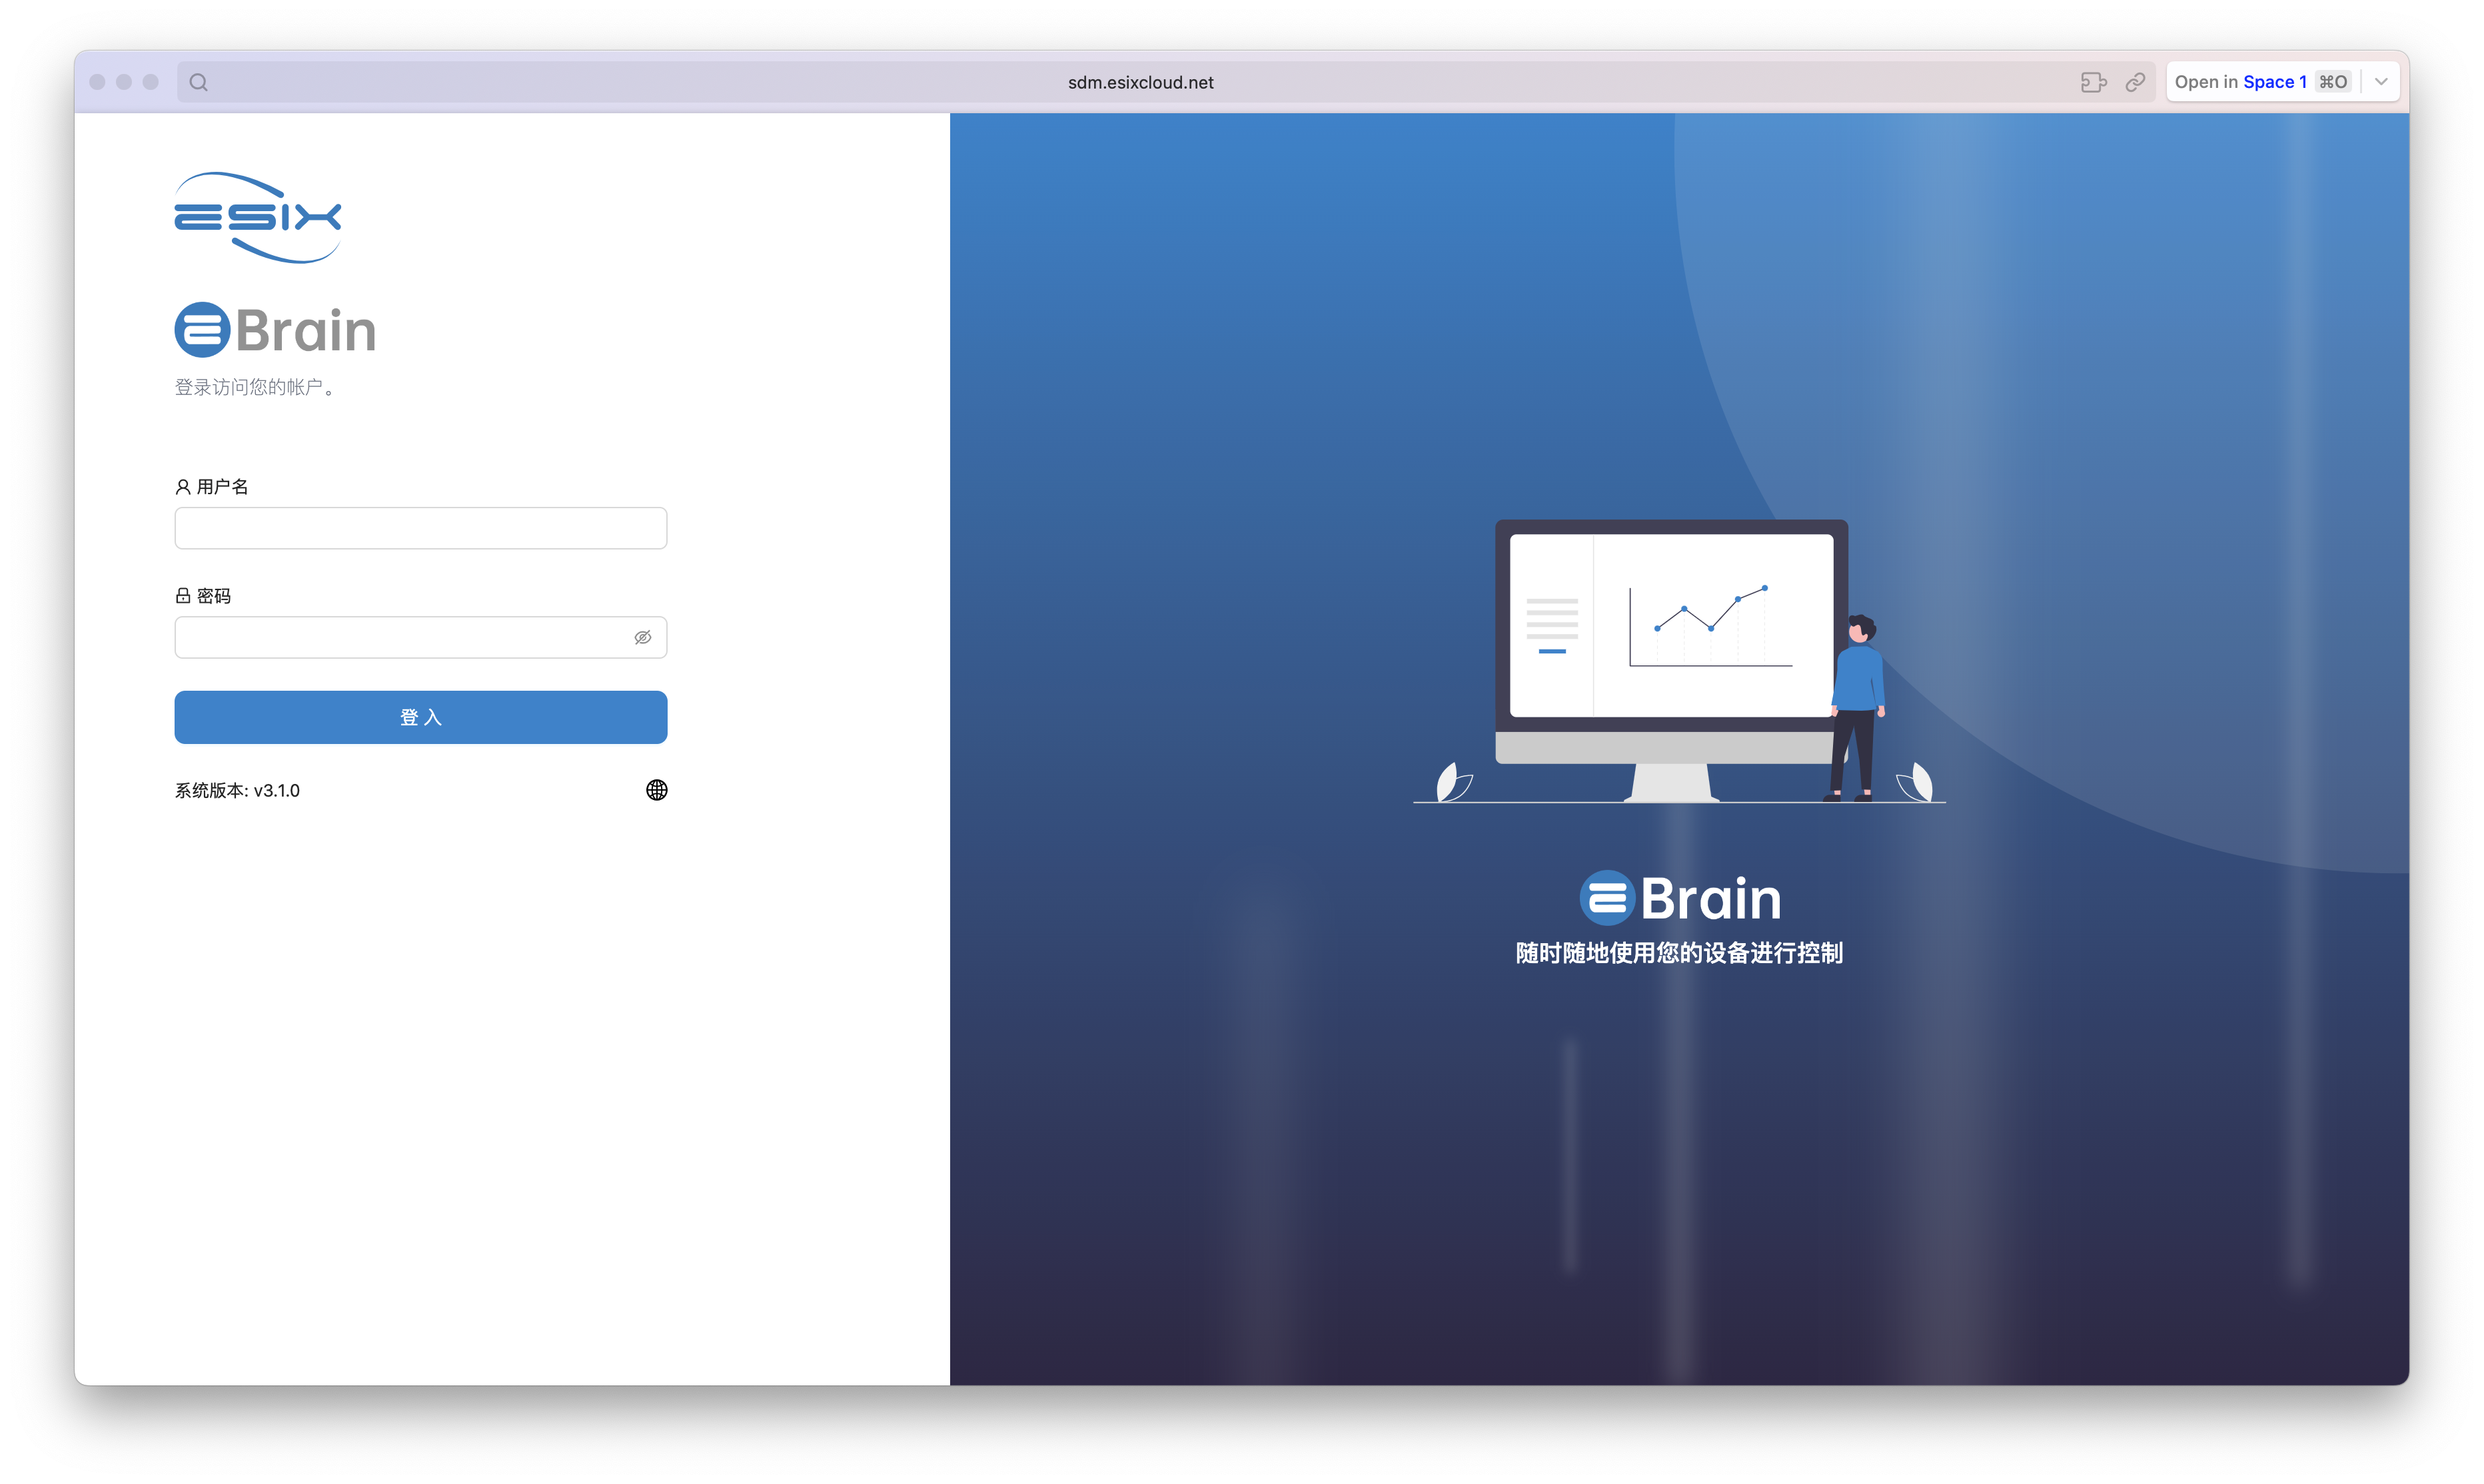Copy page link via chain icon

2135,82
